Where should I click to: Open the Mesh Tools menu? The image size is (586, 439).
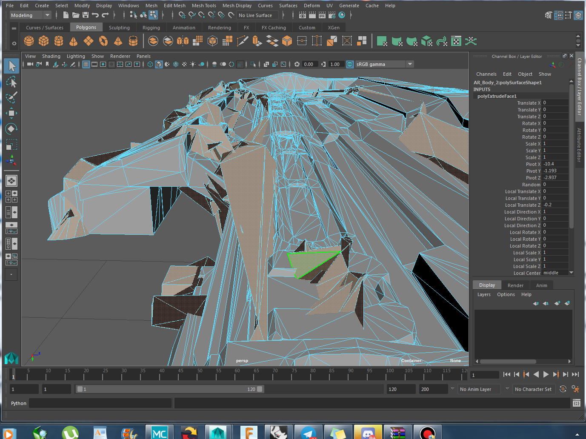pyautogui.click(x=204, y=6)
